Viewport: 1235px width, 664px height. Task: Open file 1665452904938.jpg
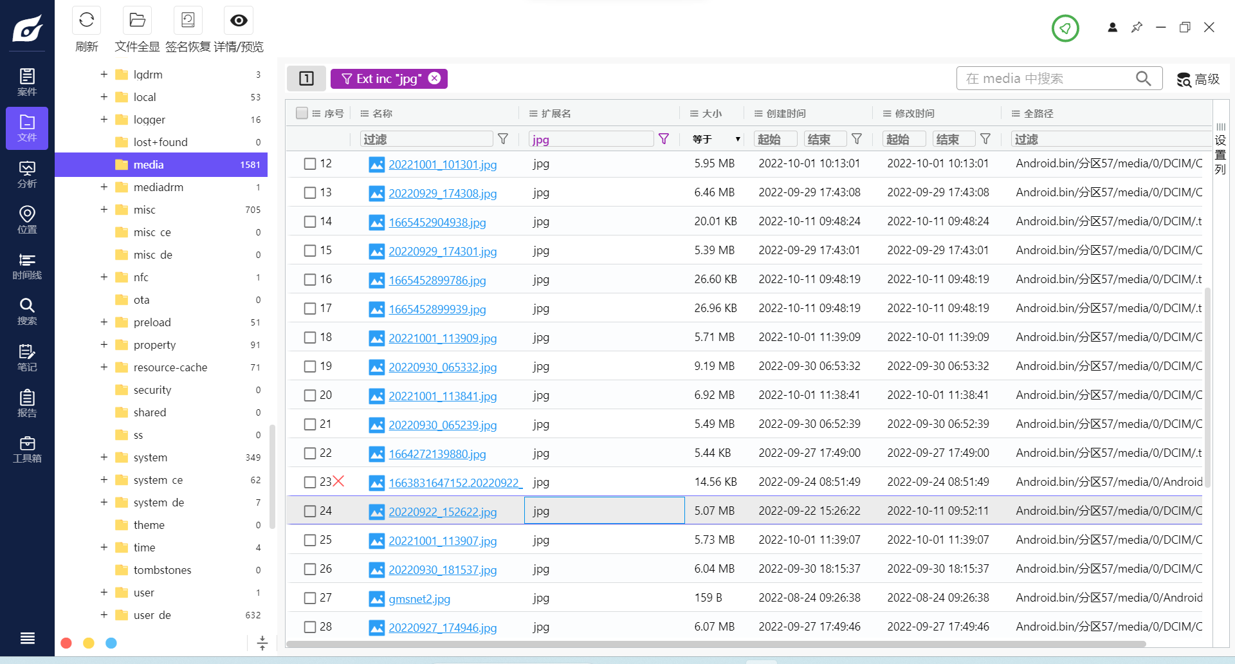437,223
